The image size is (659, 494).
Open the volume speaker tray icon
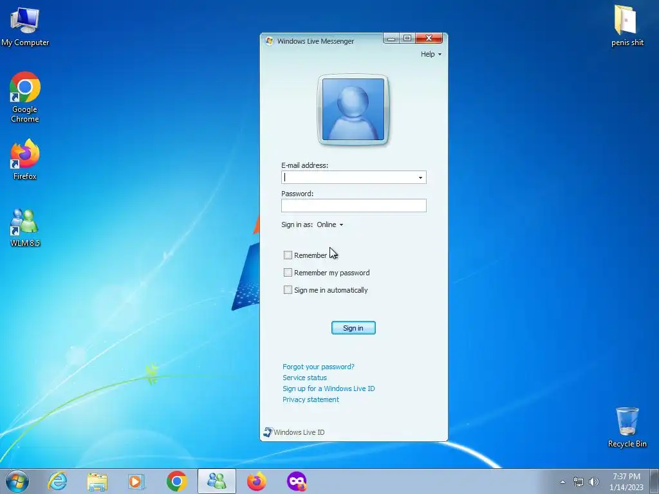593,482
